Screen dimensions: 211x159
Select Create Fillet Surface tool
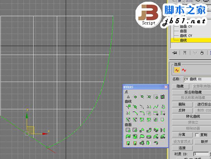[156, 143]
